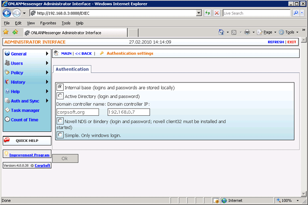Expand the General submenu arrow
The image size is (308, 205).
pyautogui.click(x=47, y=53)
